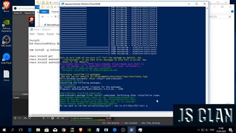
Task: Open help icon in right Explorer window
Action: click(x=232, y=11)
